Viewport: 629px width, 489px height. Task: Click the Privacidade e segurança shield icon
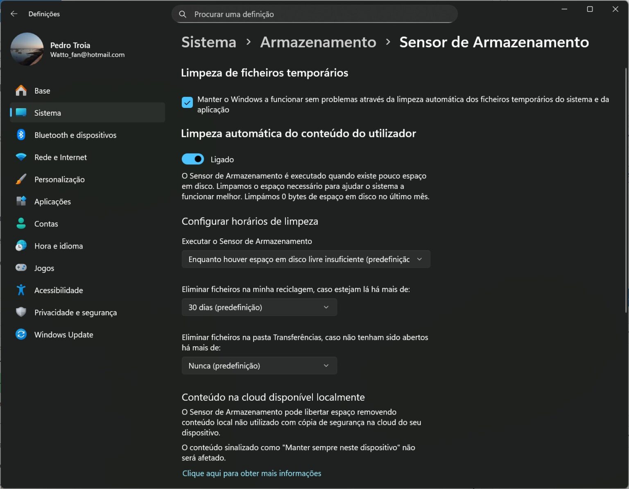21,312
